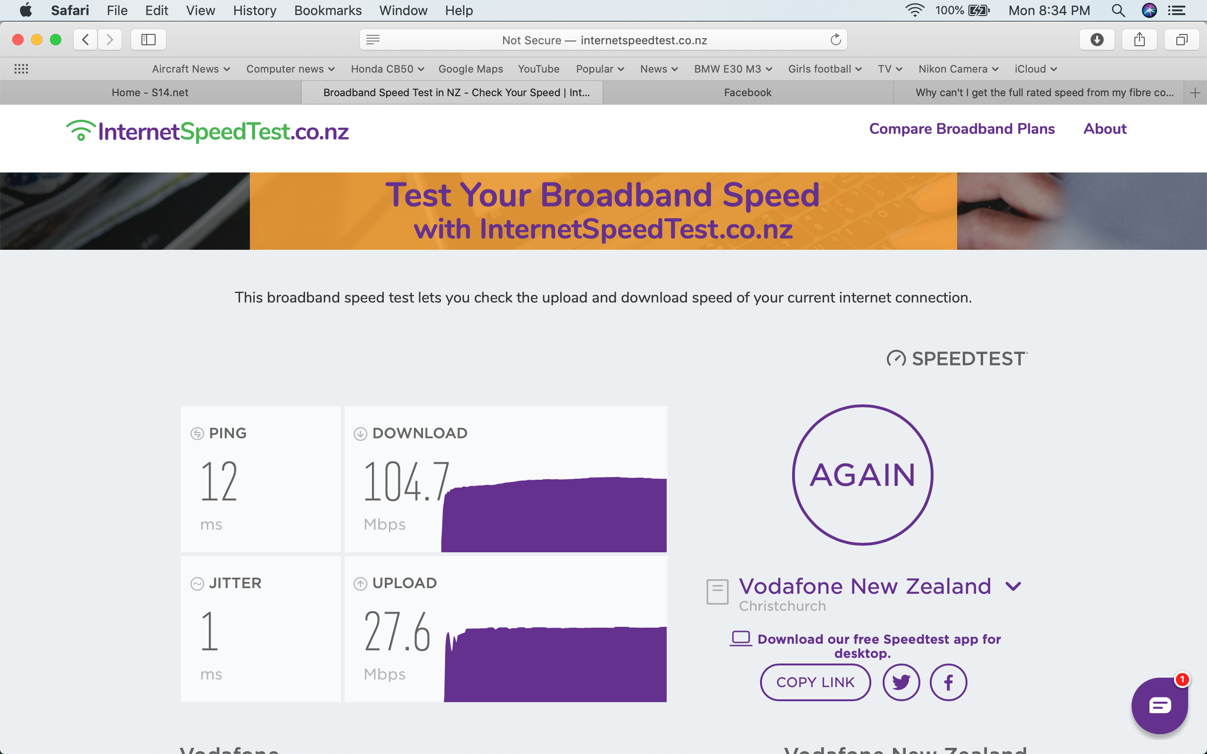
Task: Expand the Vodafone New Zealand server dropdown
Action: click(x=1013, y=586)
